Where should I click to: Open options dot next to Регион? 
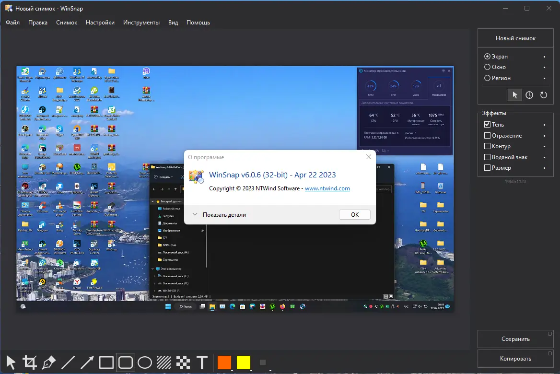click(x=544, y=78)
